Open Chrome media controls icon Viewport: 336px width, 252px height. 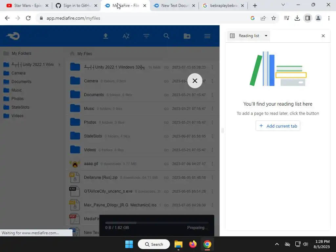click(286, 18)
